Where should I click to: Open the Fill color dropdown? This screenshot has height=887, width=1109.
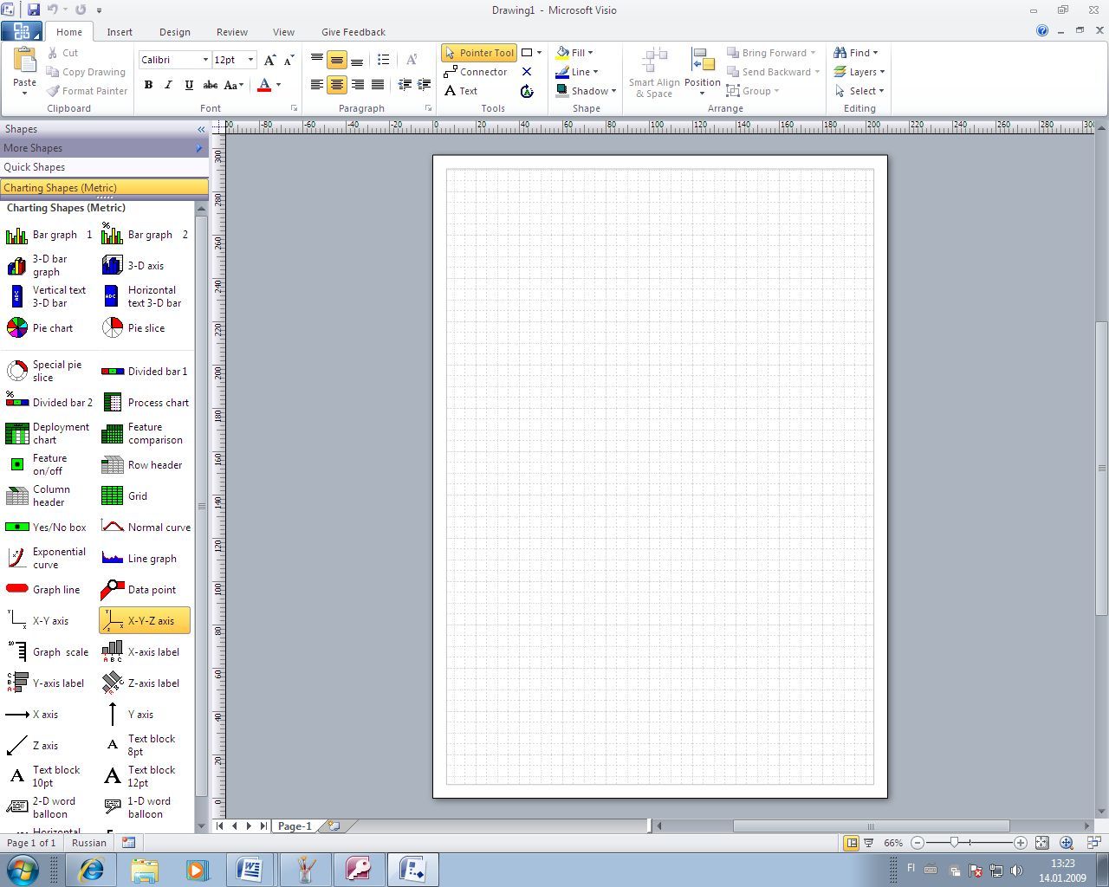pyautogui.click(x=590, y=52)
